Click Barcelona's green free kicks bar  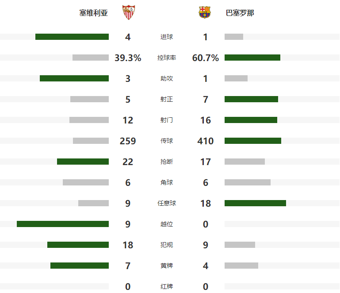(255, 203)
